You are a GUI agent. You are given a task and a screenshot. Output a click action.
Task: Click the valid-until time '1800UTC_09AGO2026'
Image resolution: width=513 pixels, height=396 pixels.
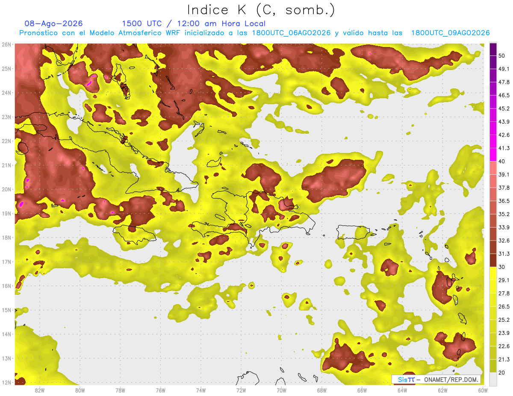pyautogui.click(x=450, y=33)
